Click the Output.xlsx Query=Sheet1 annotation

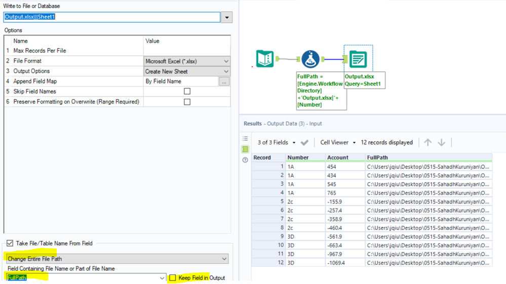coord(364,80)
